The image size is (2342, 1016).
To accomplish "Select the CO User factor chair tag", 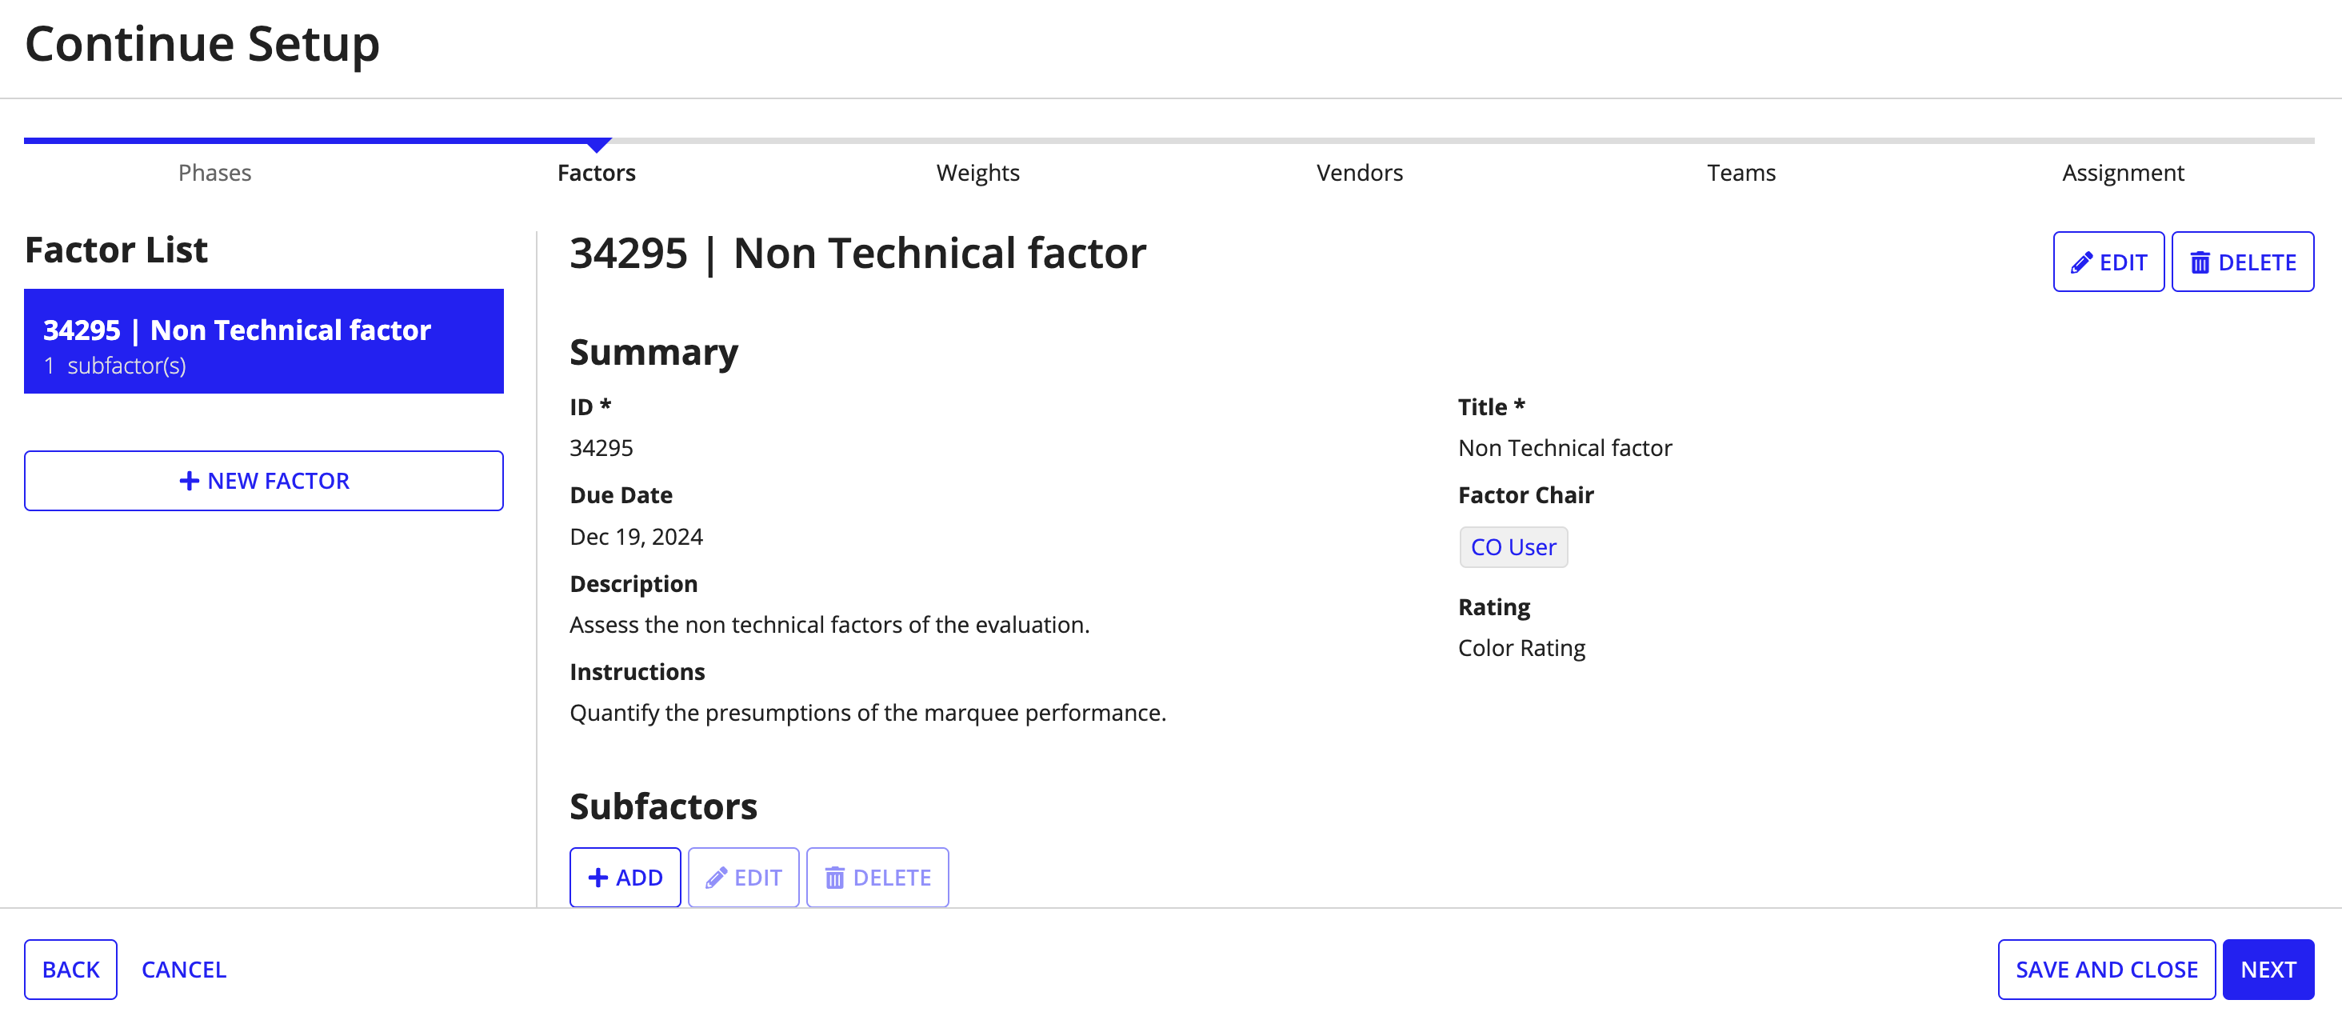I will pos(1513,546).
